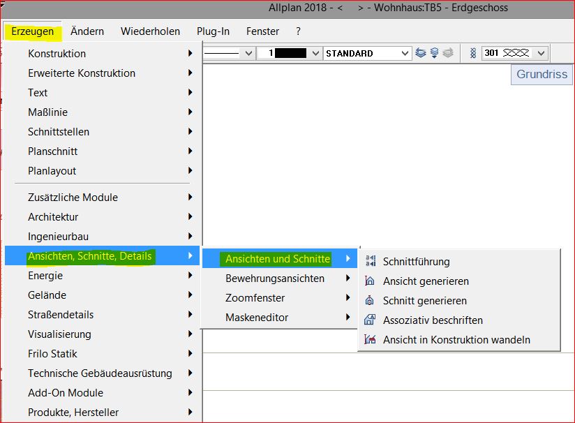Click the Grundriss view label
Viewport: 575px width, 423px height.
(542, 75)
